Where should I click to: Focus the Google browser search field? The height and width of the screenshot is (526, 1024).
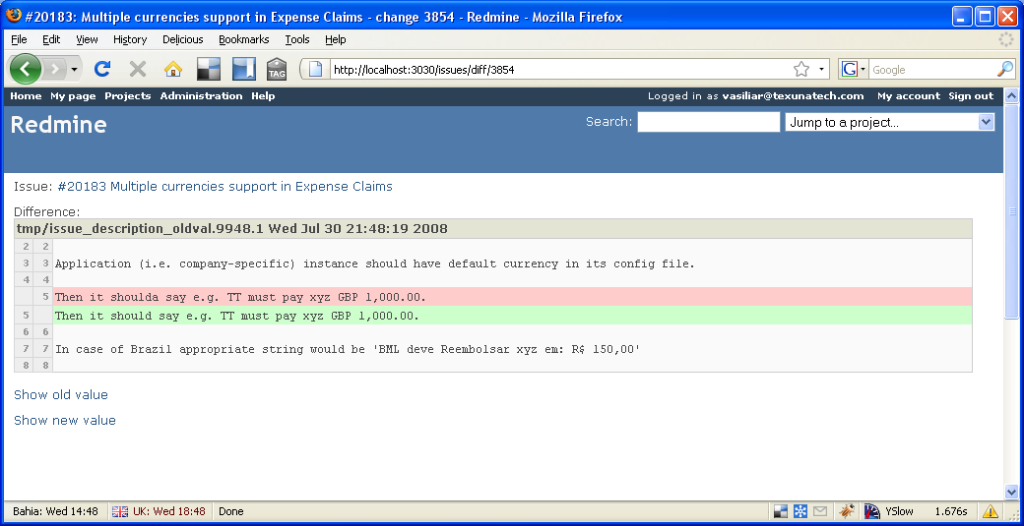[931, 70]
